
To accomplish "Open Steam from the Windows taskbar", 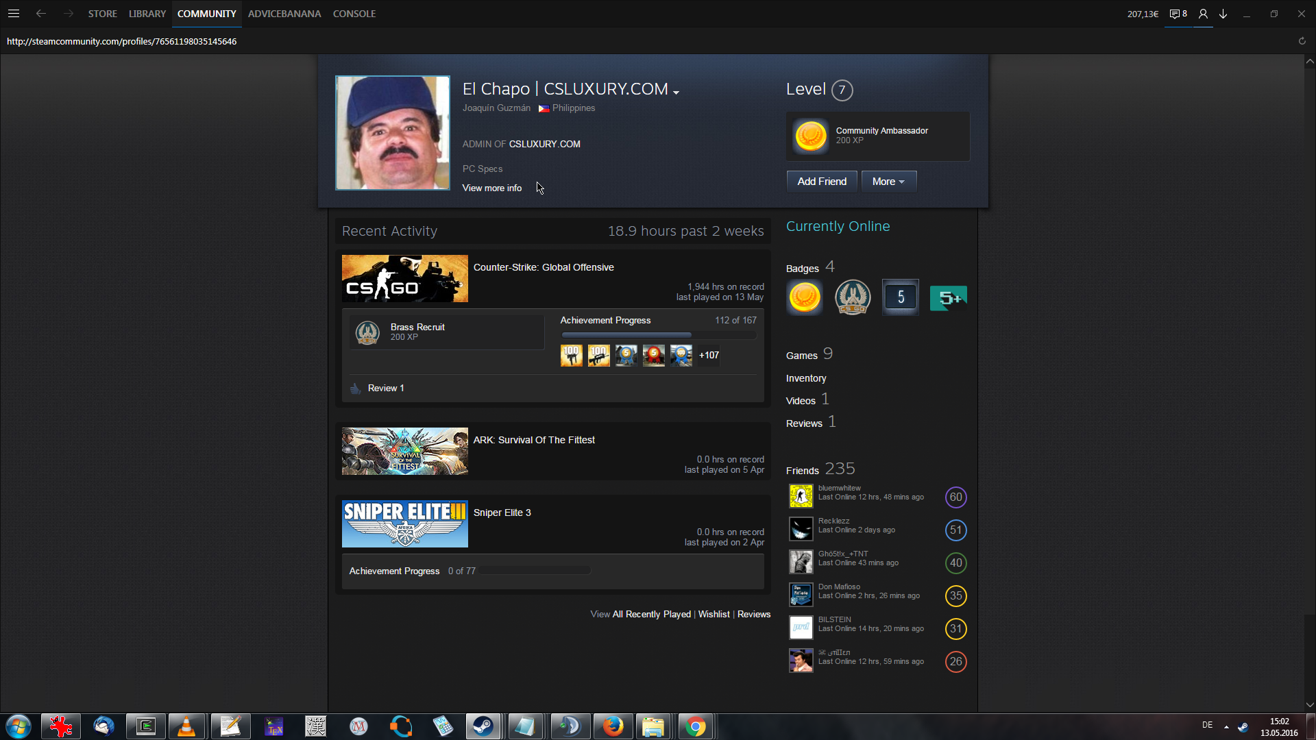I will [x=483, y=726].
